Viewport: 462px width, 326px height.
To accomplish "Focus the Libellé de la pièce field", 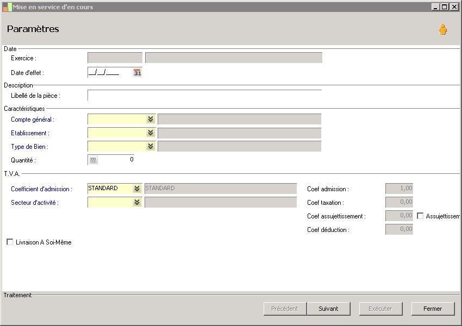I will (x=204, y=95).
